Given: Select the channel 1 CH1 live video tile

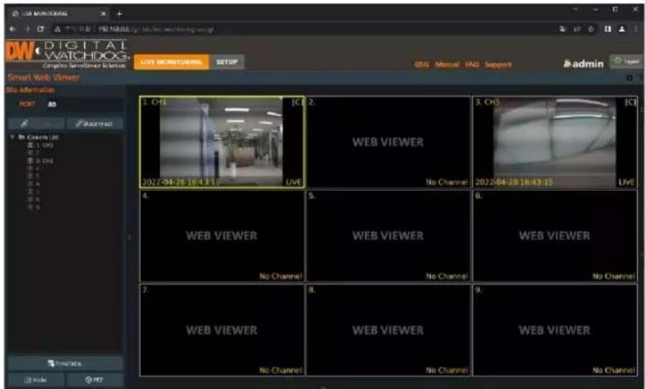Looking at the screenshot, I should point(222,142).
